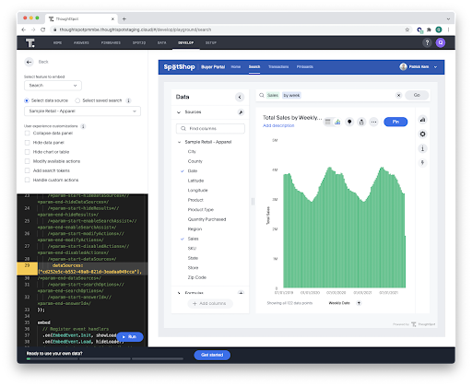Click the ThoughtSpot logo in the top nav
The image size is (472, 386).
(x=30, y=42)
